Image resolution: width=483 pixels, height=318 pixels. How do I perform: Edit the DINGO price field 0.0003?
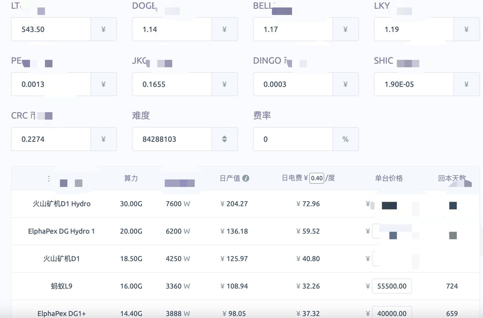(x=293, y=84)
